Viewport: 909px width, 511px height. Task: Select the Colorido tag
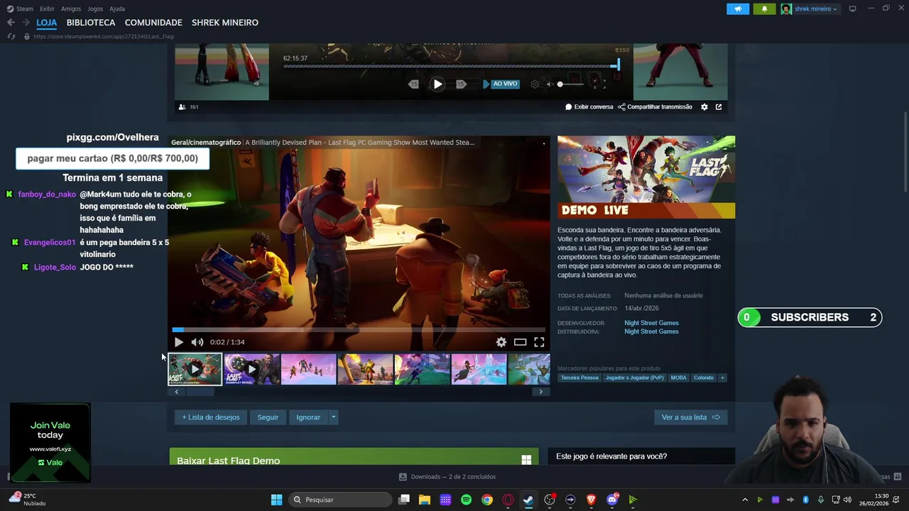click(704, 378)
